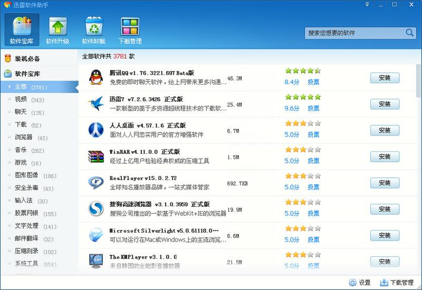This screenshot has width=422, height=290.
Task: Open the 软件卸载 uninstall tab
Action: pyautogui.click(x=94, y=30)
